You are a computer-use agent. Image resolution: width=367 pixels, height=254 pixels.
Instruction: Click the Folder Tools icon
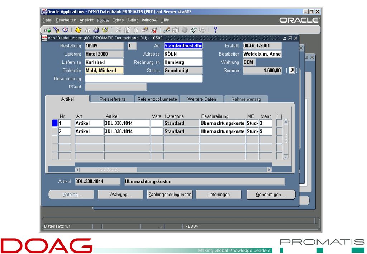(x=202, y=30)
